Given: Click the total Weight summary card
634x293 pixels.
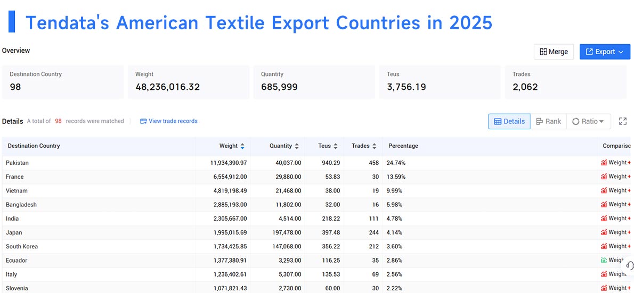Looking at the screenshot, I should click(x=189, y=82).
